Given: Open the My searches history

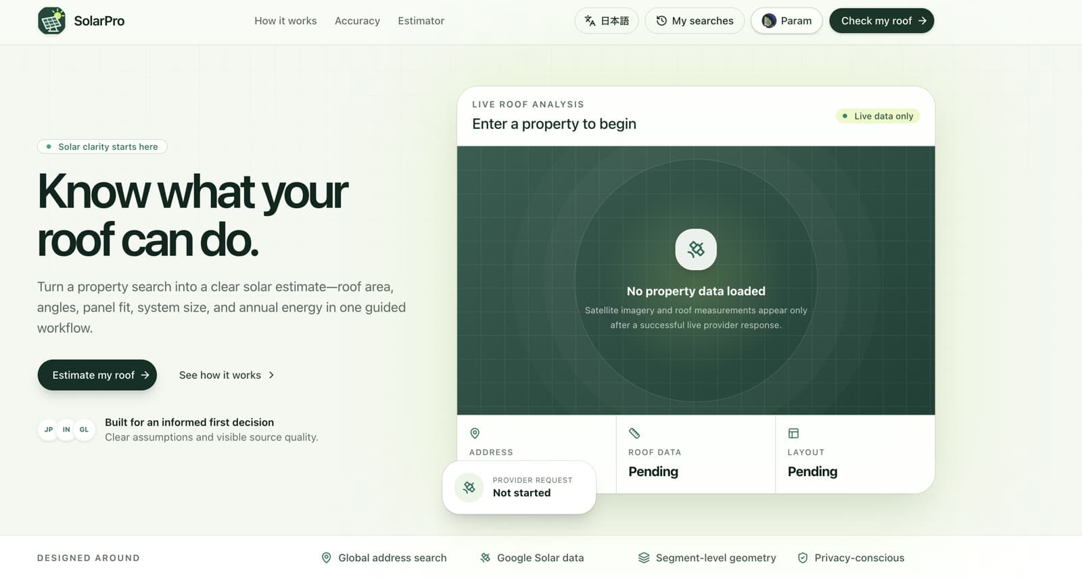Looking at the screenshot, I should point(695,21).
